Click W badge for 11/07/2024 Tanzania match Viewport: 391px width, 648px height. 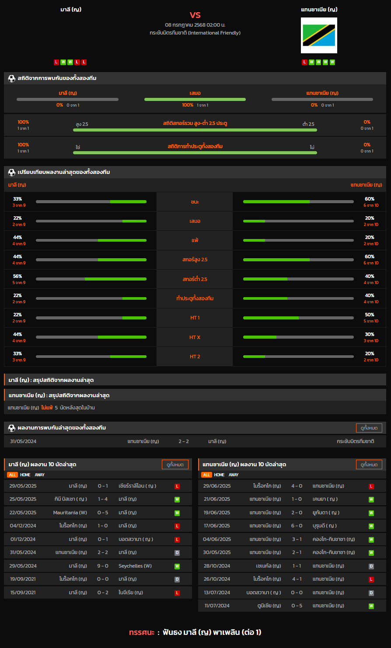tap(371, 606)
